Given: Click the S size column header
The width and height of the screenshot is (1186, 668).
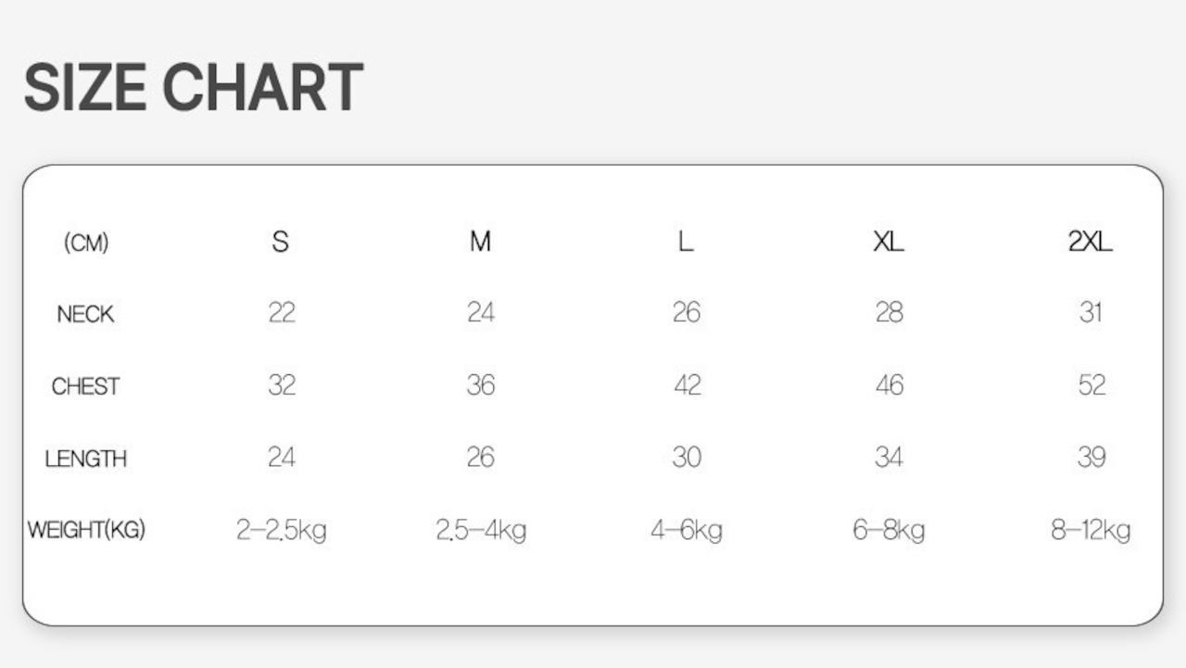Looking at the screenshot, I should coord(281,242).
